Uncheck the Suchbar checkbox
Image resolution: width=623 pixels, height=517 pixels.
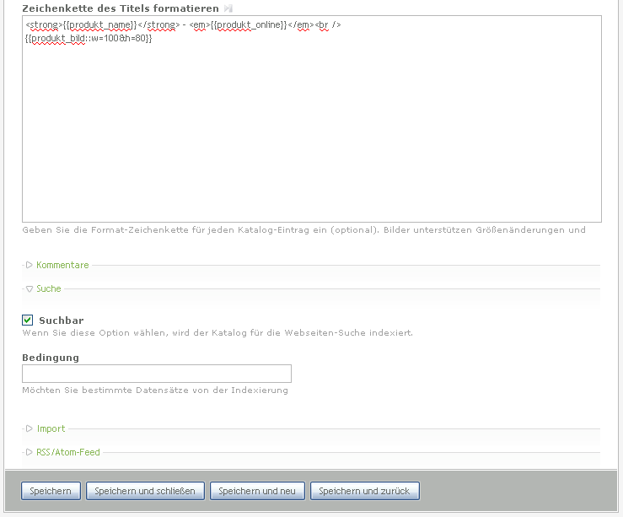pos(28,320)
